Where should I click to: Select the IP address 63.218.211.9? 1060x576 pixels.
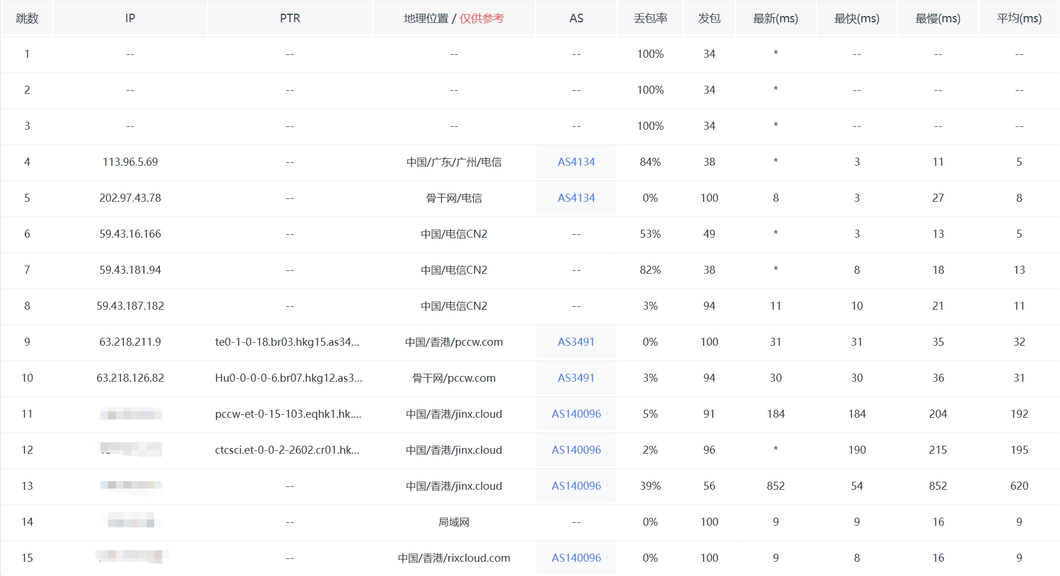pyautogui.click(x=130, y=342)
